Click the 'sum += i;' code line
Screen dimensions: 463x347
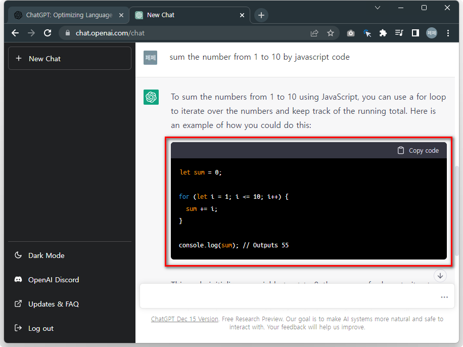point(202,209)
